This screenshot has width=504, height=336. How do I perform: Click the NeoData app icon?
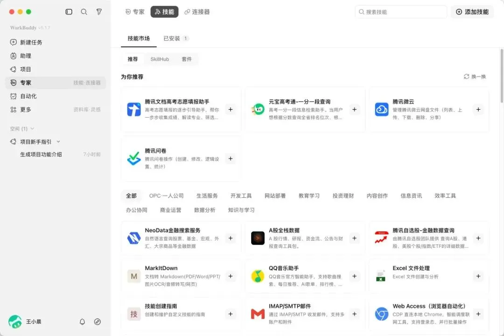point(134,238)
